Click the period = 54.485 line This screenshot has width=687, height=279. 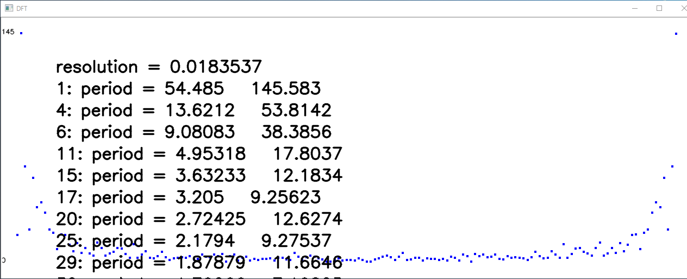click(x=188, y=89)
